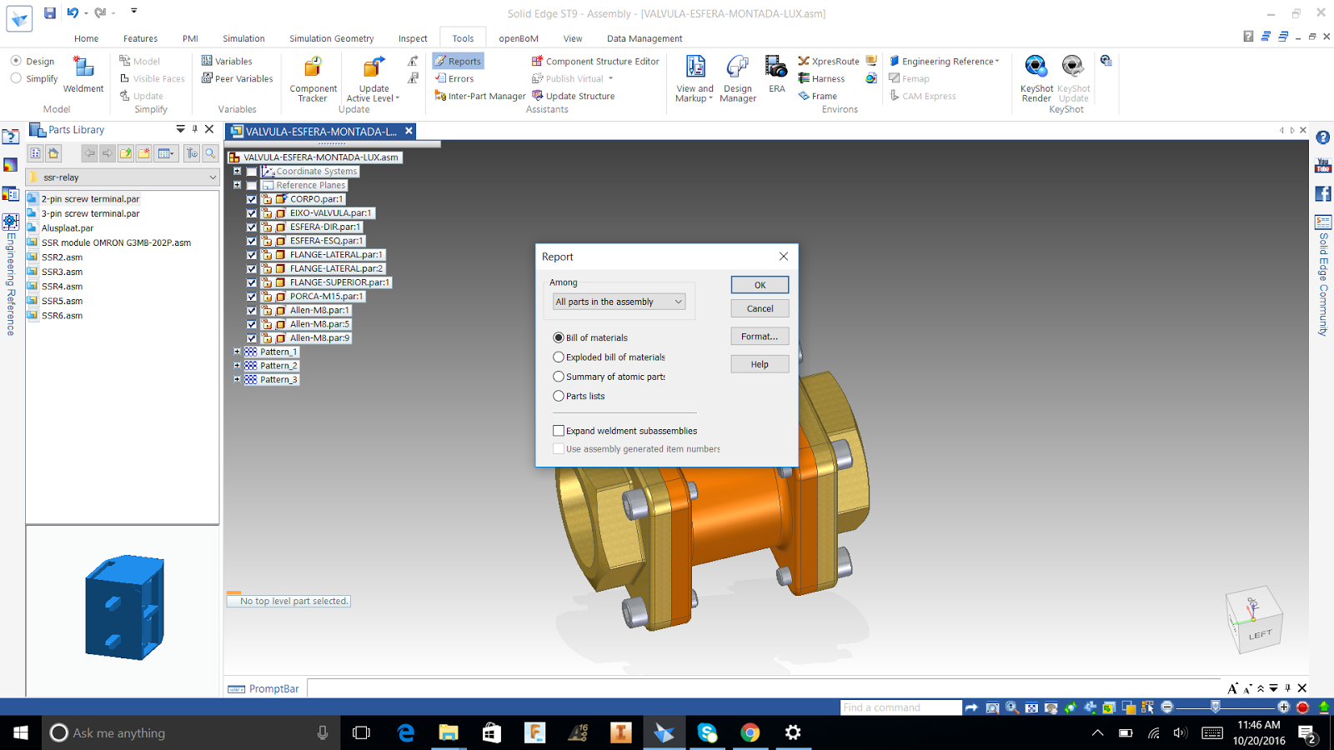Click the Find a command field

900,707
